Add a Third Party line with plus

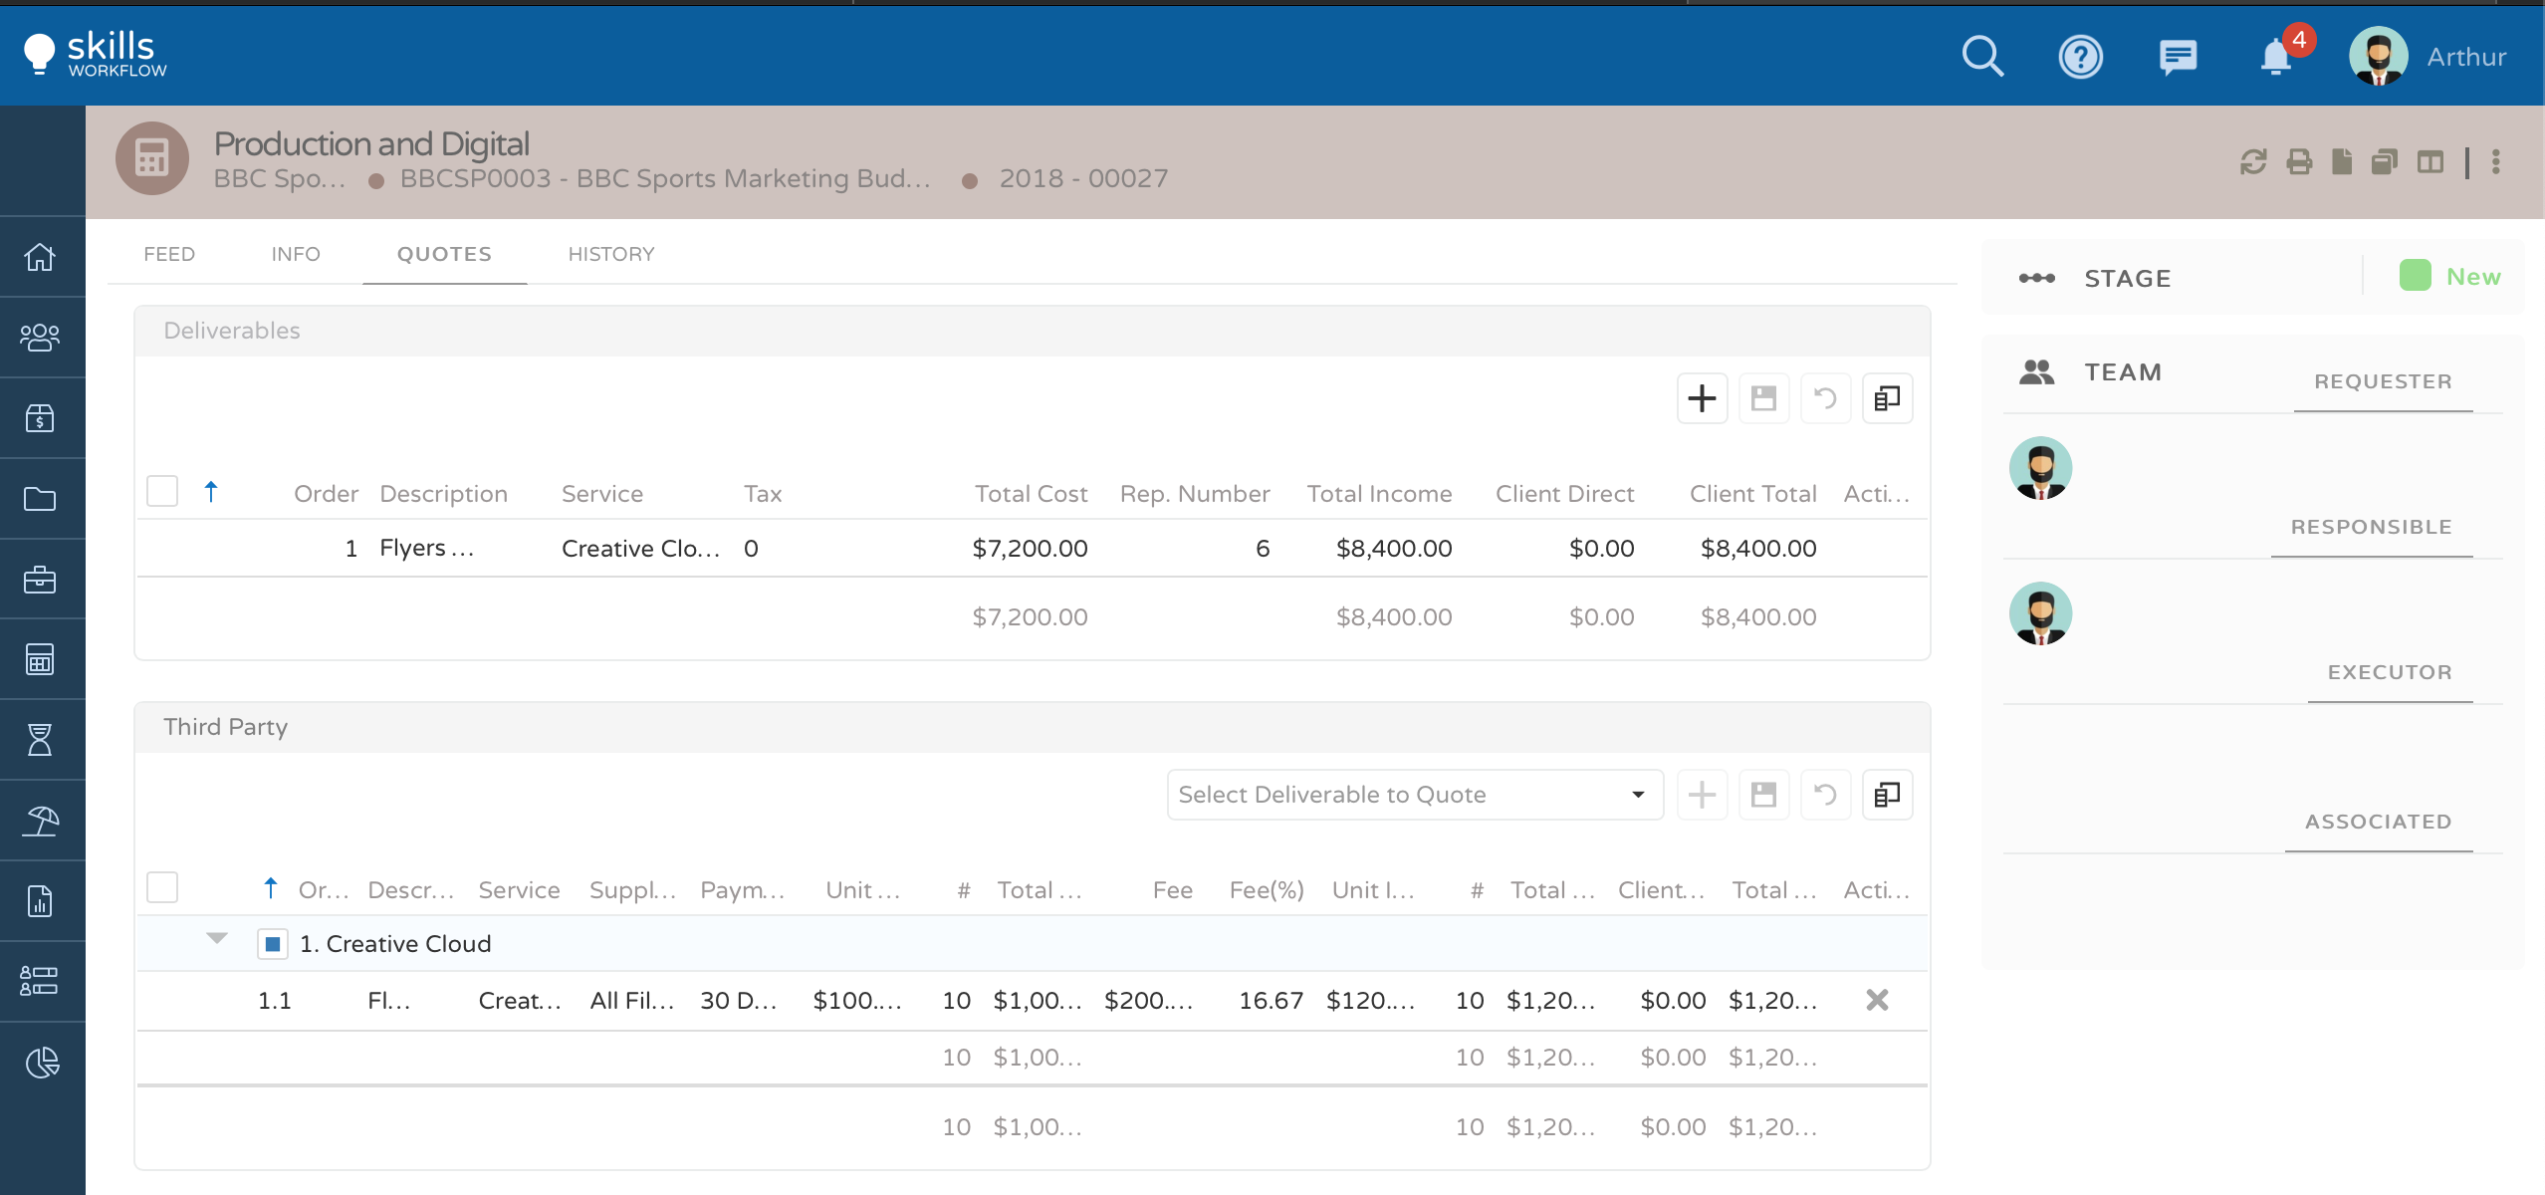tap(1702, 795)
